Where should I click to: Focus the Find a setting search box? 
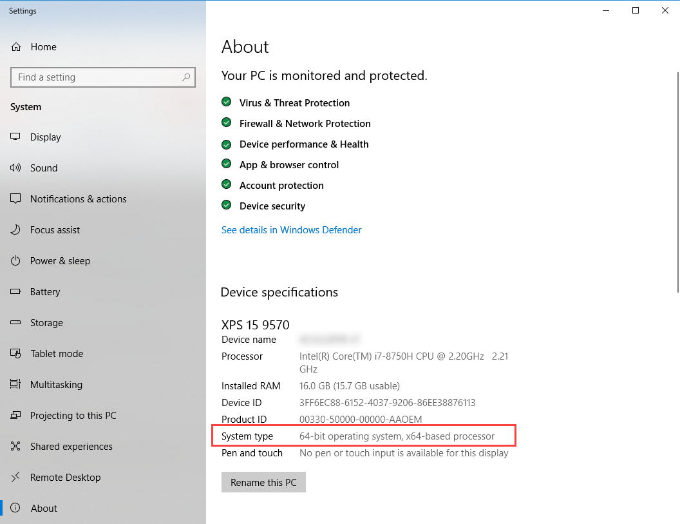pyautogui.click(x=103, y=77)
